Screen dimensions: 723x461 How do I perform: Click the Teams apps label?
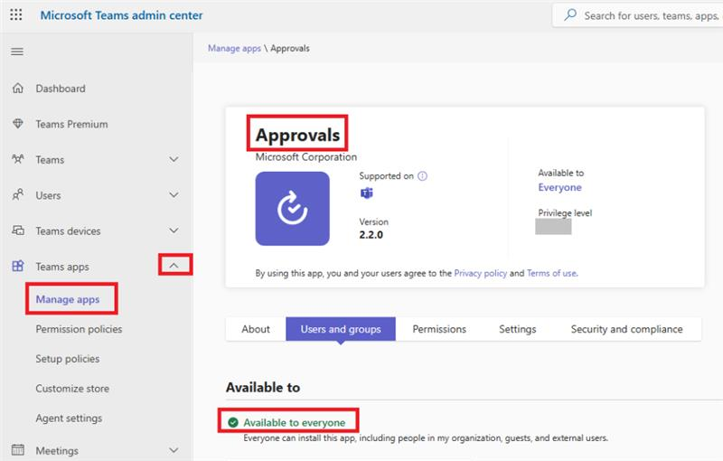pyautogui.click(x=62, y=267)
